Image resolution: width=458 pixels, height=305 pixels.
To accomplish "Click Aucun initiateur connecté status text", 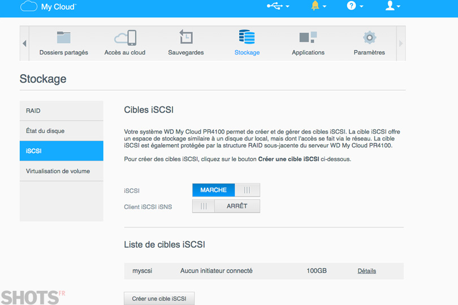I will click(216, 271).
